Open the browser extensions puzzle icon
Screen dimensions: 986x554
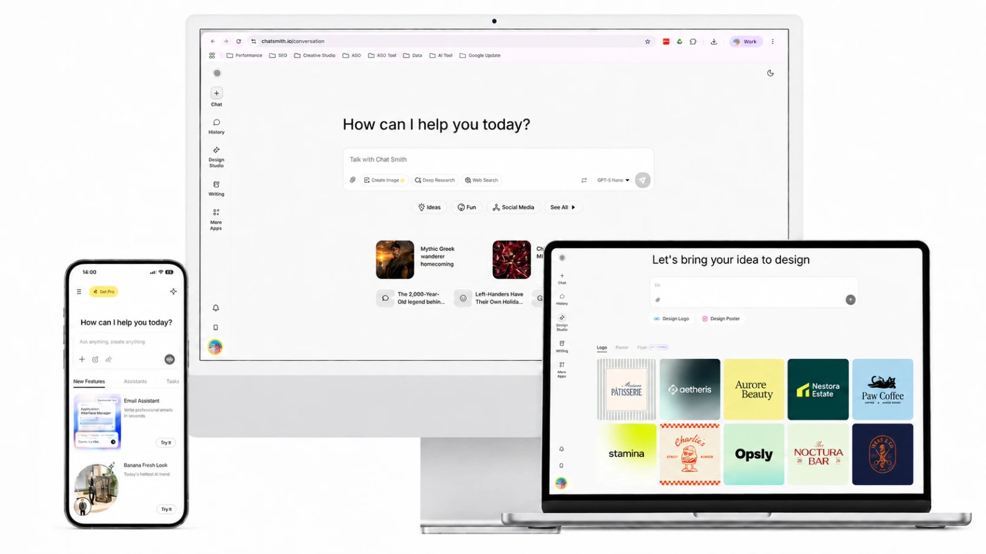point(693,42)
